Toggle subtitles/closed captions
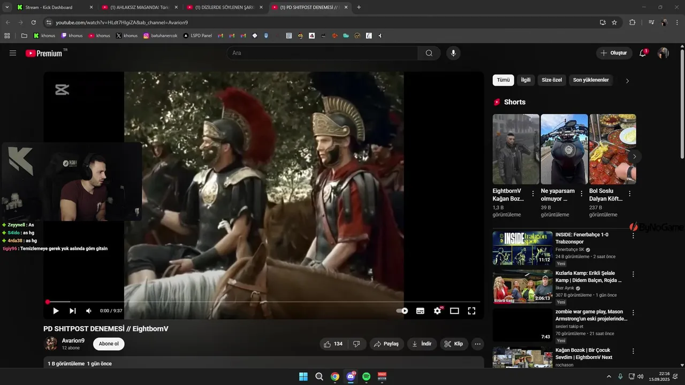 click(420, 311)
